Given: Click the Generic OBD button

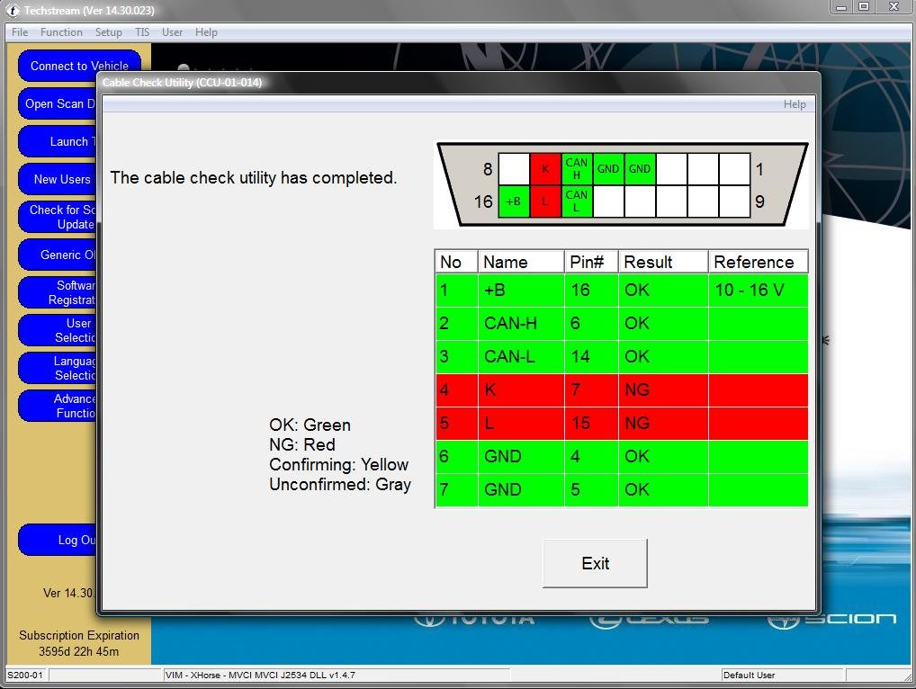Looking at the screenshot, I should pyautogui.click(x=58, y=255).
